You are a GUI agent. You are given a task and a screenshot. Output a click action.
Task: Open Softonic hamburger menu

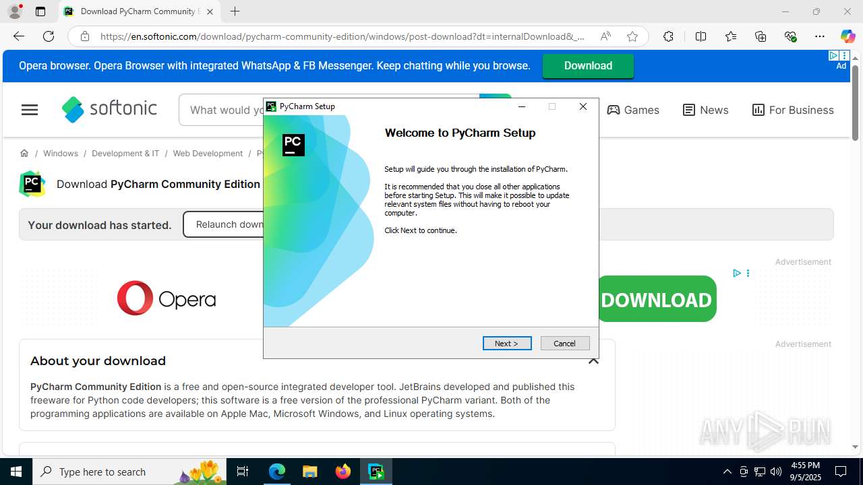coord(30,110)
